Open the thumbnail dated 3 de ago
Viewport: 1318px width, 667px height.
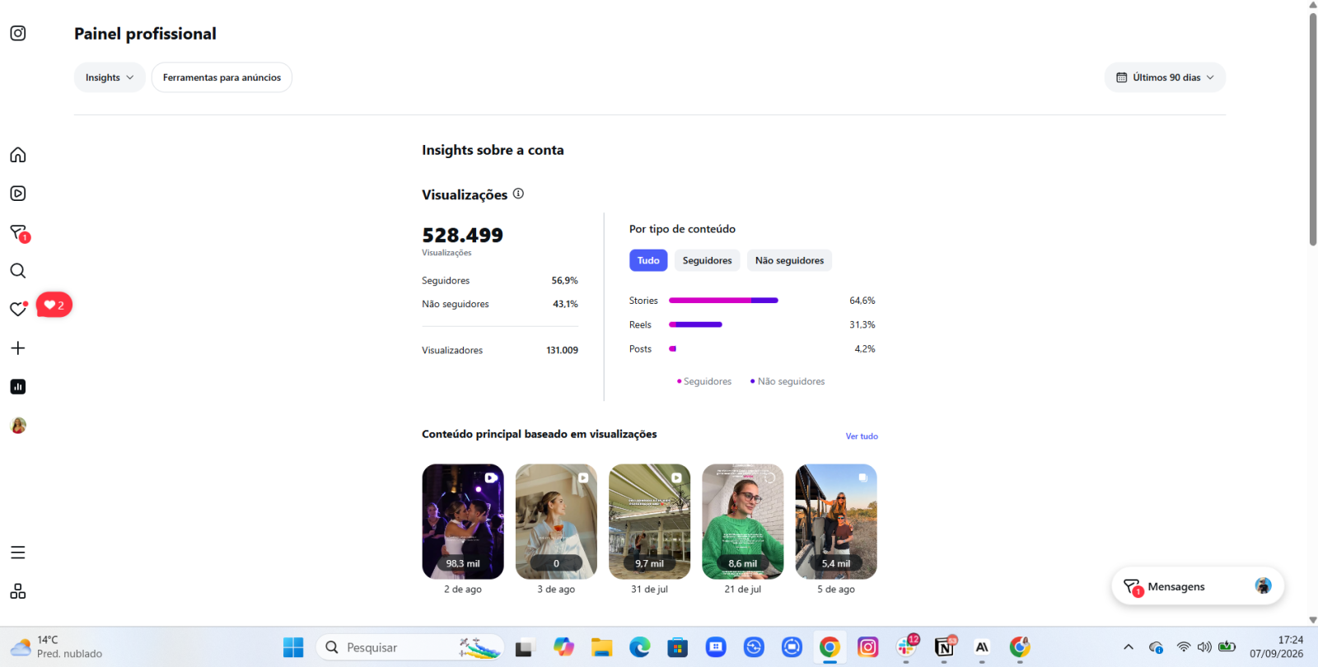(556, 521)
